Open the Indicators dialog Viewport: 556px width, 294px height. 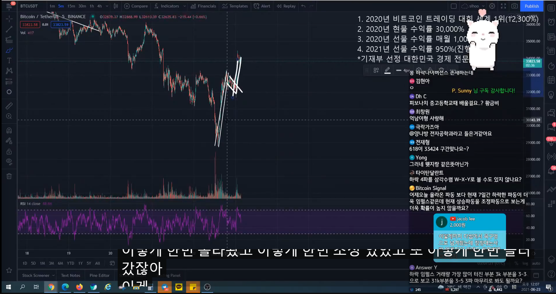pos(167,6)
